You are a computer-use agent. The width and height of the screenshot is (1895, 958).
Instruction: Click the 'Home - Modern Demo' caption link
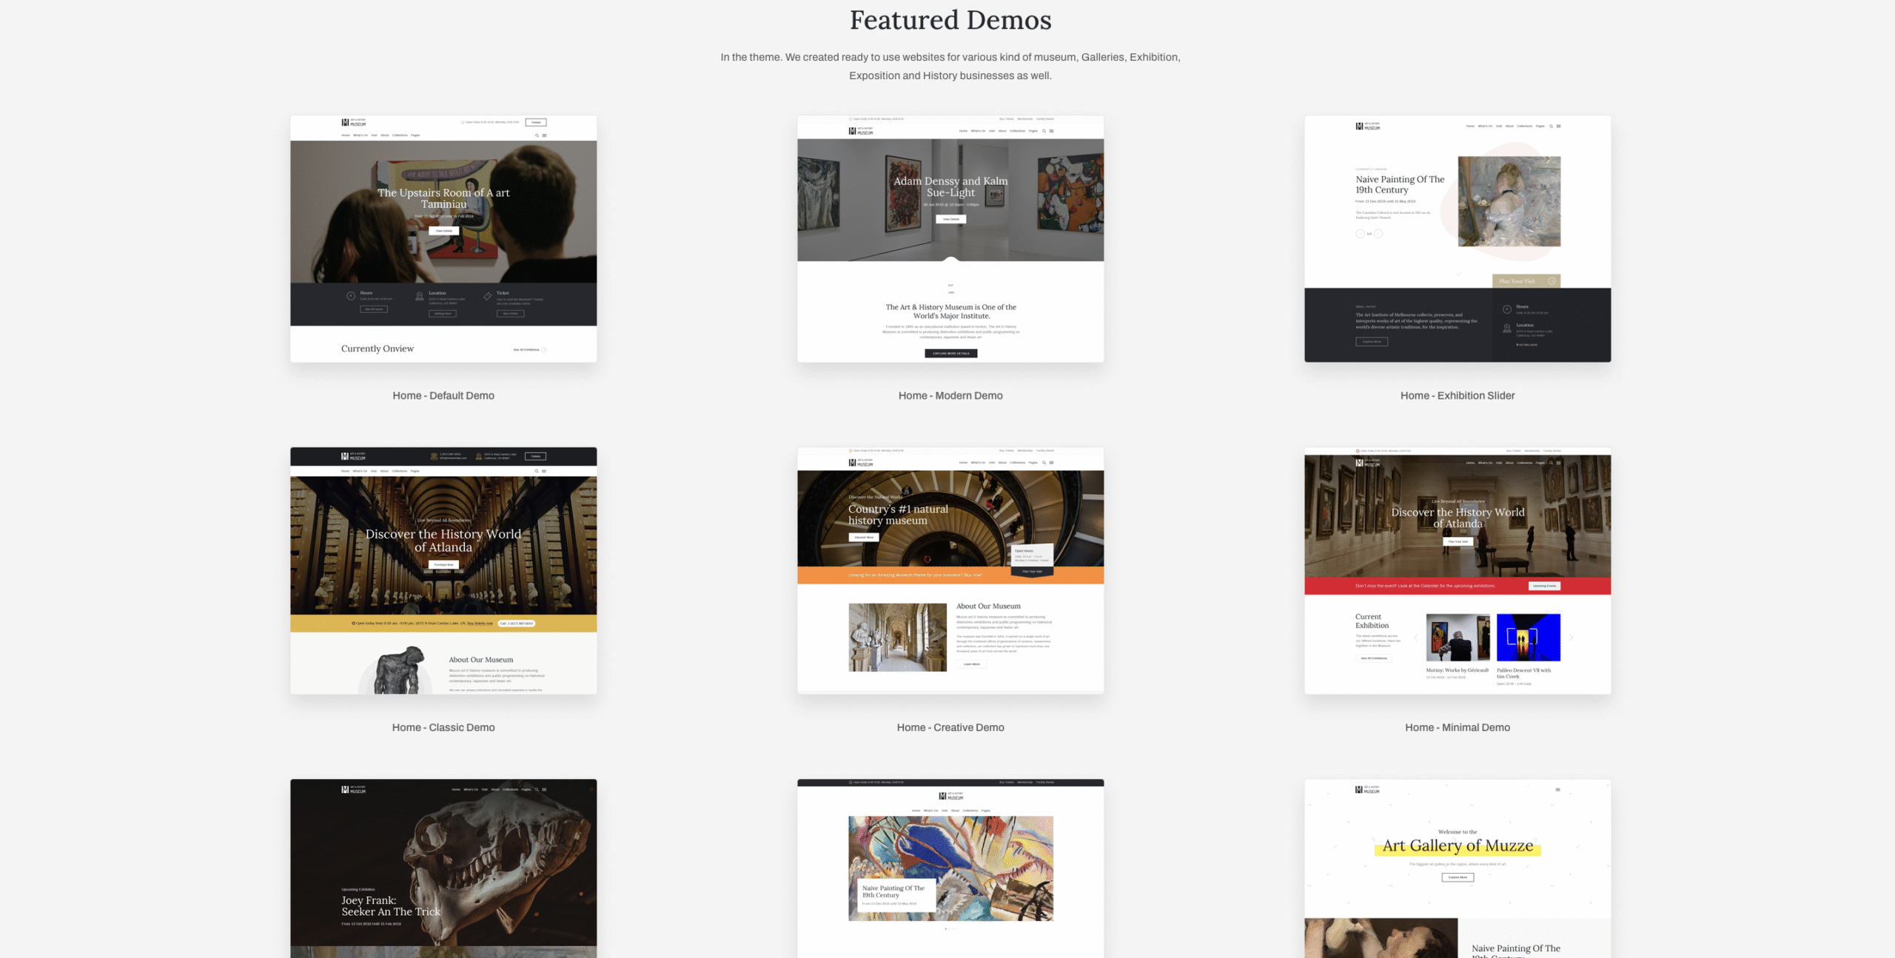[950, 396]
